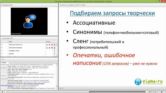Open the prez_webinar.php link in chat
Screen dimensions: 166x93
[7, 85]
